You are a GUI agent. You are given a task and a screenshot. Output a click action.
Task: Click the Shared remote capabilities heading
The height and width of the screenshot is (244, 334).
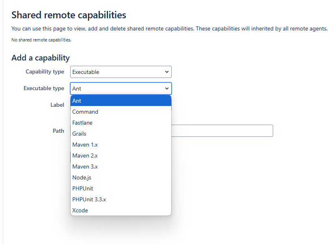coord(69,15)
